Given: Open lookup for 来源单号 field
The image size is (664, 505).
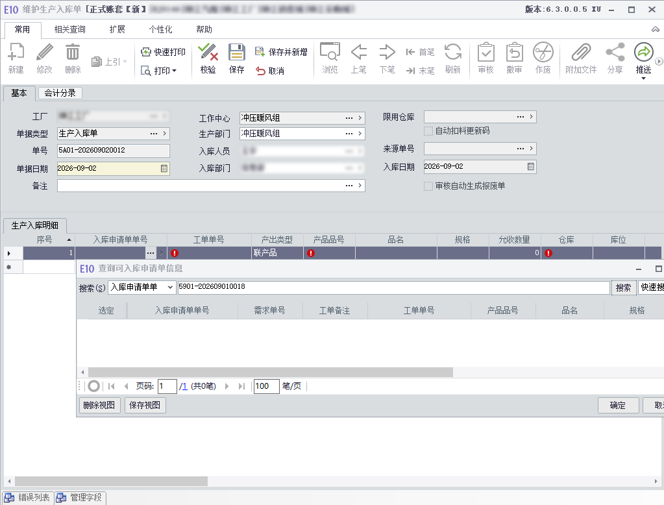Looking at the screenshot, I should (521, 149).
